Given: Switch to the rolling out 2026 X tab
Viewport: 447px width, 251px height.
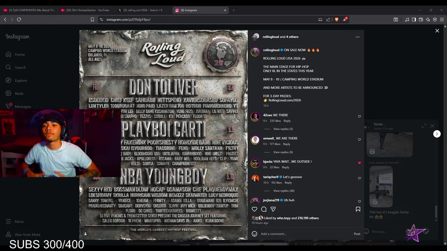Looking at the screenshot, I should (x=143, y=10).
